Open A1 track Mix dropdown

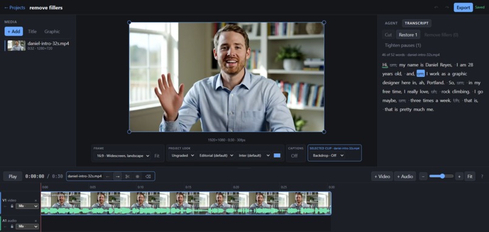tap(27, 227)
